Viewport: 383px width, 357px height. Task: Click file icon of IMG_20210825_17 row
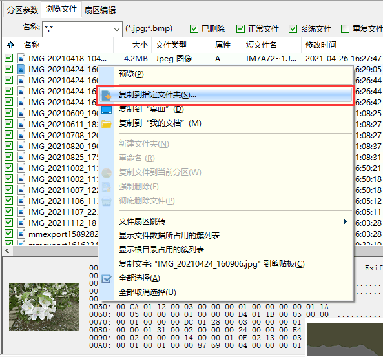tap(21, 157)
